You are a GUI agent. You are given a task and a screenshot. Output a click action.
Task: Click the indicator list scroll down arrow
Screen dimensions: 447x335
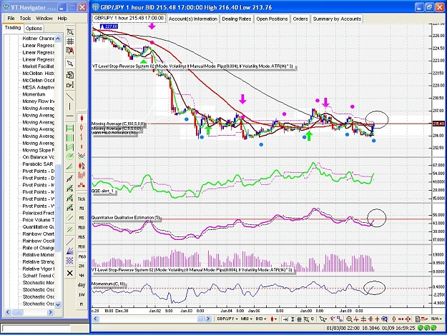tap(58, 304)
